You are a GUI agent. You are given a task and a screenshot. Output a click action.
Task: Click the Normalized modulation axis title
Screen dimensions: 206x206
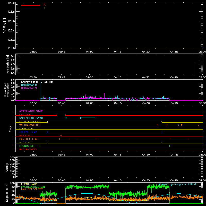point(6,90)
